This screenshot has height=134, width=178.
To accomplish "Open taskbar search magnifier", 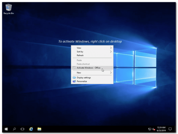I will coord(14,129).
